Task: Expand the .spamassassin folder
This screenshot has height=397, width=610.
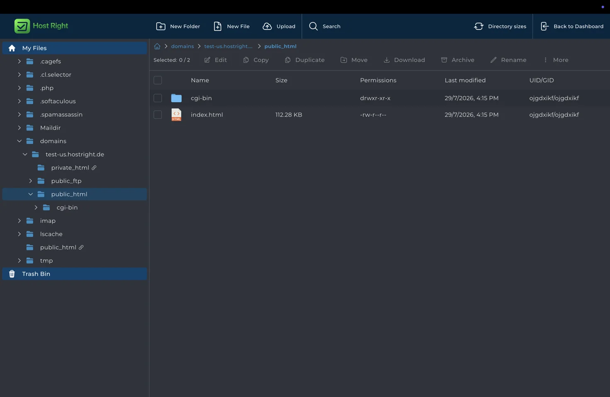Action: 19,115
